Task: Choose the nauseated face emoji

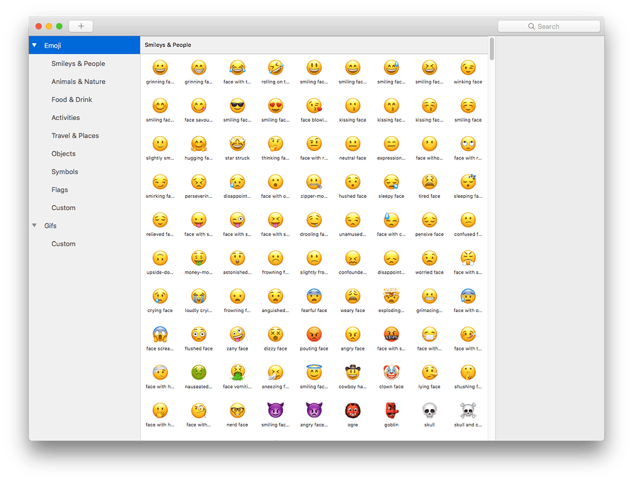Action: coord(199,373)
